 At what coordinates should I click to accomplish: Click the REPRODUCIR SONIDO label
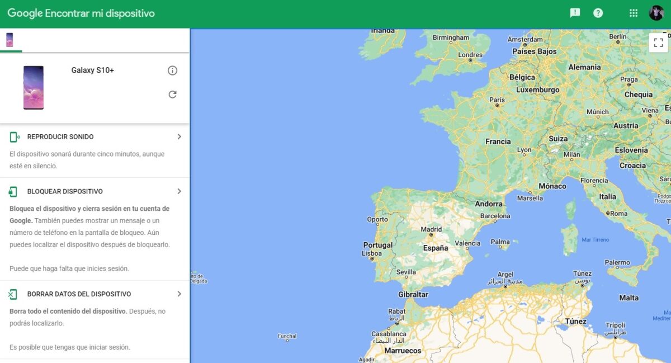pyautogui.click(x=60, y=137)
